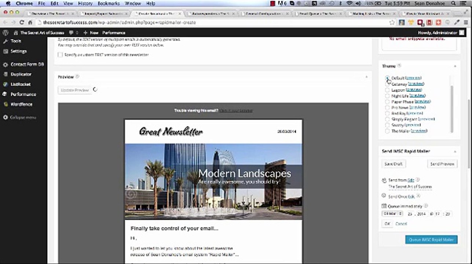Select the Pro News theme radio button
This screenshot has width=472, height=264.
click(x=388, y=107)
